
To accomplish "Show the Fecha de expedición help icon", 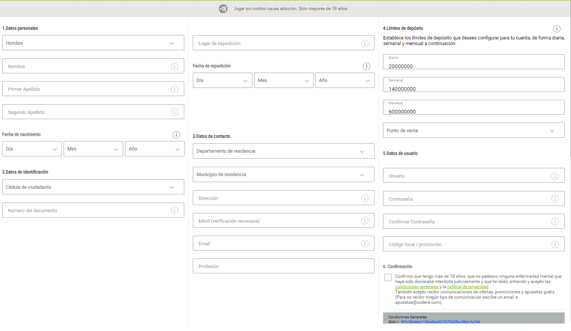I will 366,66.
